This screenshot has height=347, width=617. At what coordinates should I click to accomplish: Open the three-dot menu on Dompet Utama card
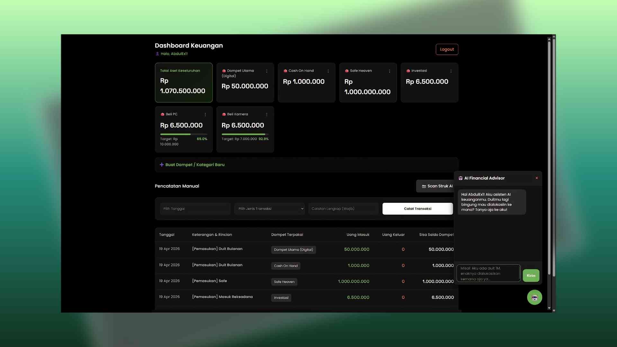point(267,71)
